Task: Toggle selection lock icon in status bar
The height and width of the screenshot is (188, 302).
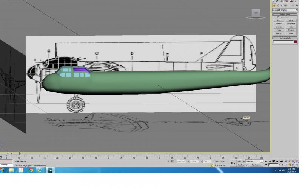Action: pos(168,161)
